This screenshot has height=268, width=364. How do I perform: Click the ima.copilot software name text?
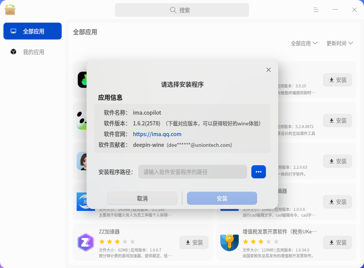(x=147, y=113)
